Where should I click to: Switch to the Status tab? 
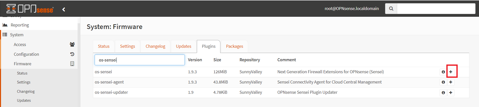click(x=104, y=46)
